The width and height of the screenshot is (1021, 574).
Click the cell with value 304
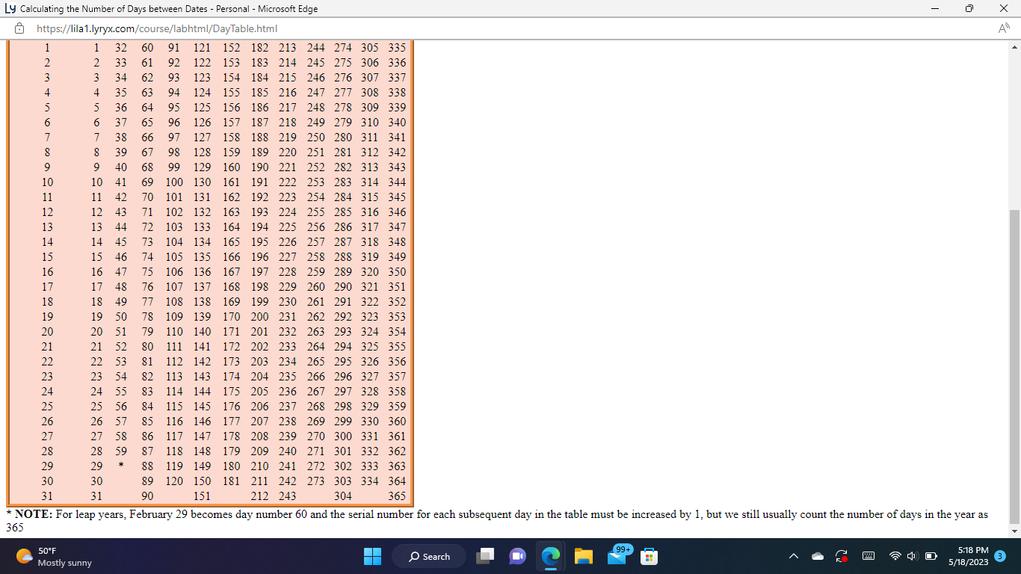(x=343, y=496)
